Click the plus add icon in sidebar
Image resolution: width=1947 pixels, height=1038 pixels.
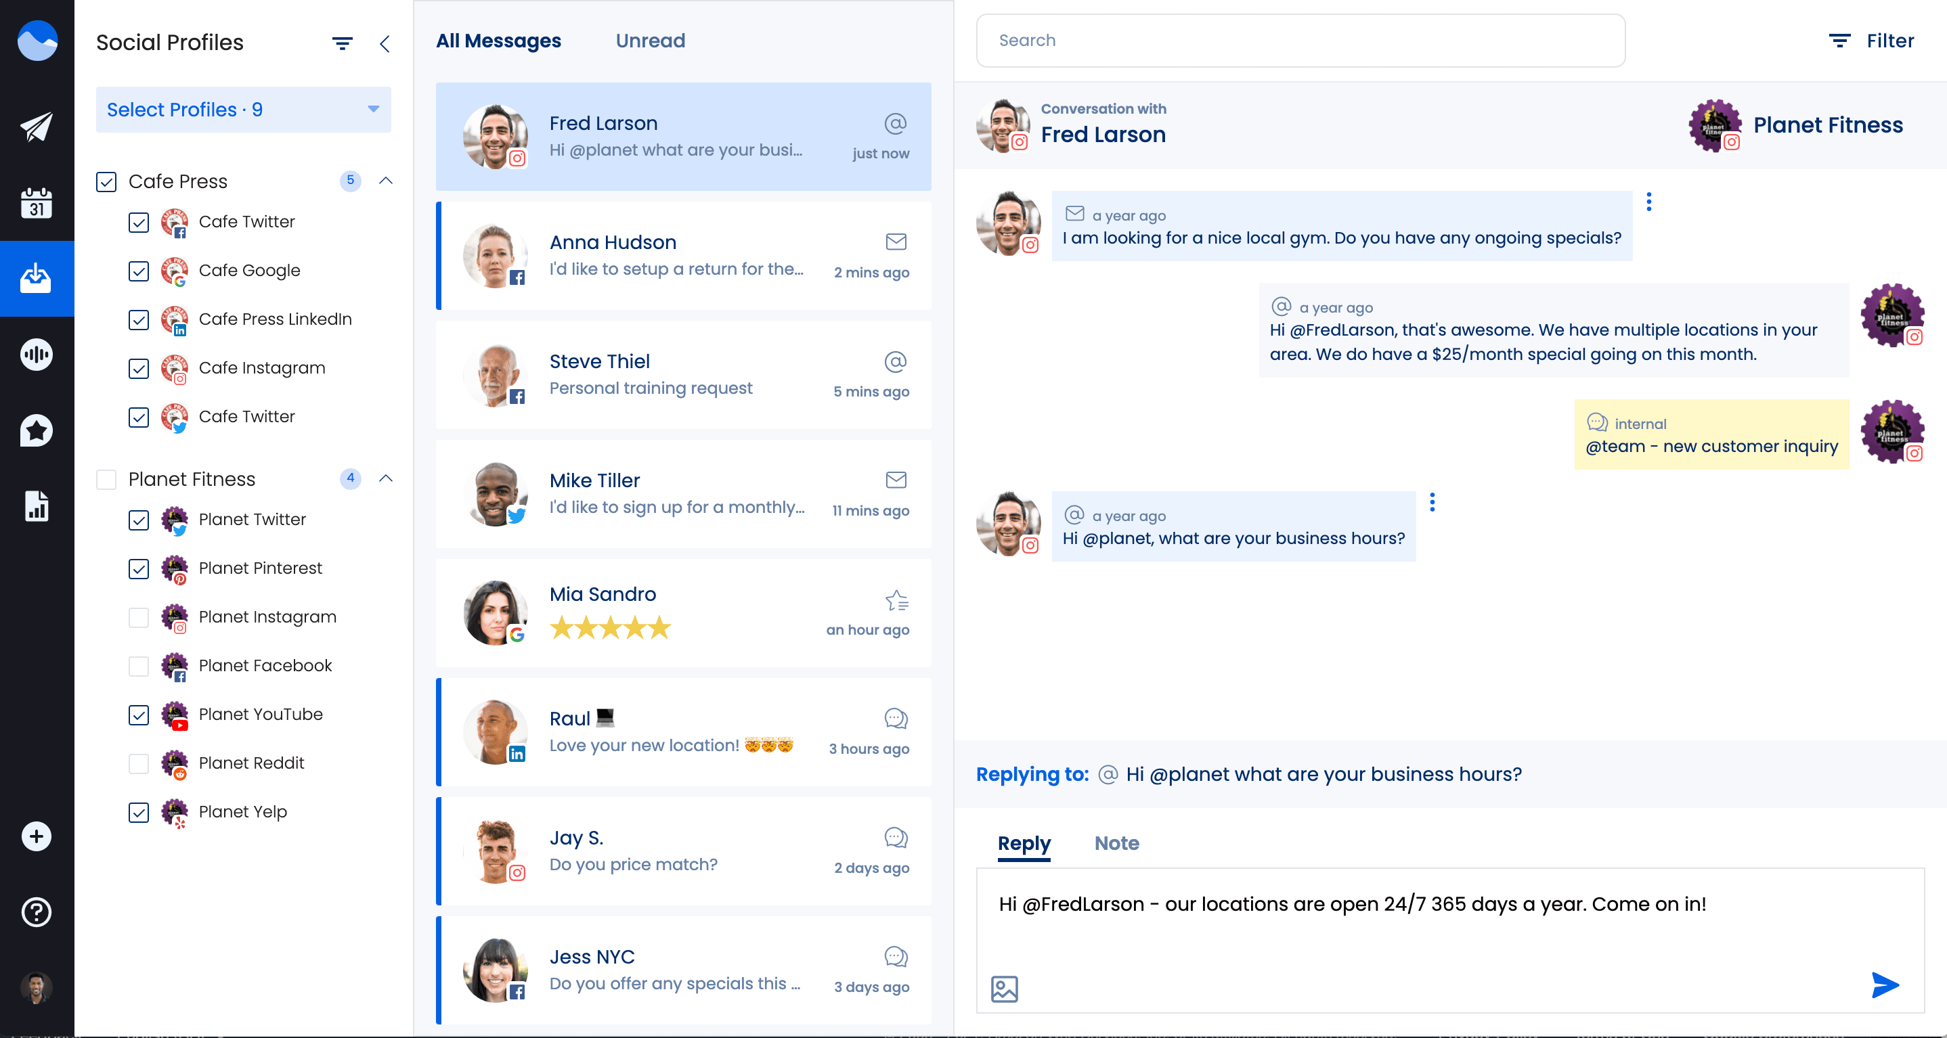point(37,836)
